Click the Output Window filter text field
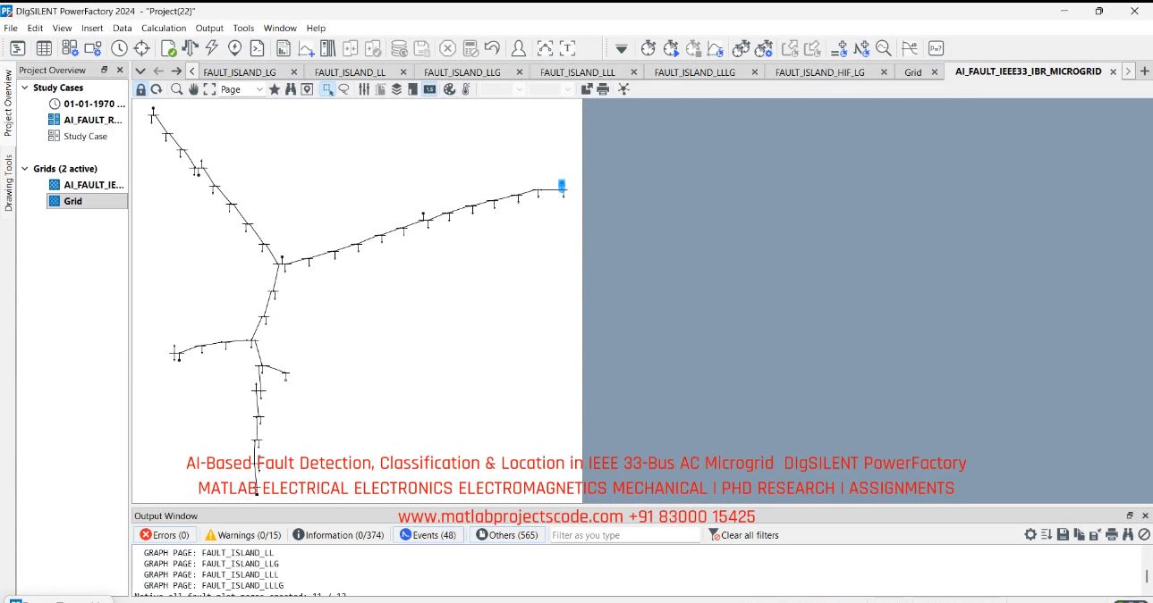Screen dimensions: 1153x603 [x=624, y=535]
